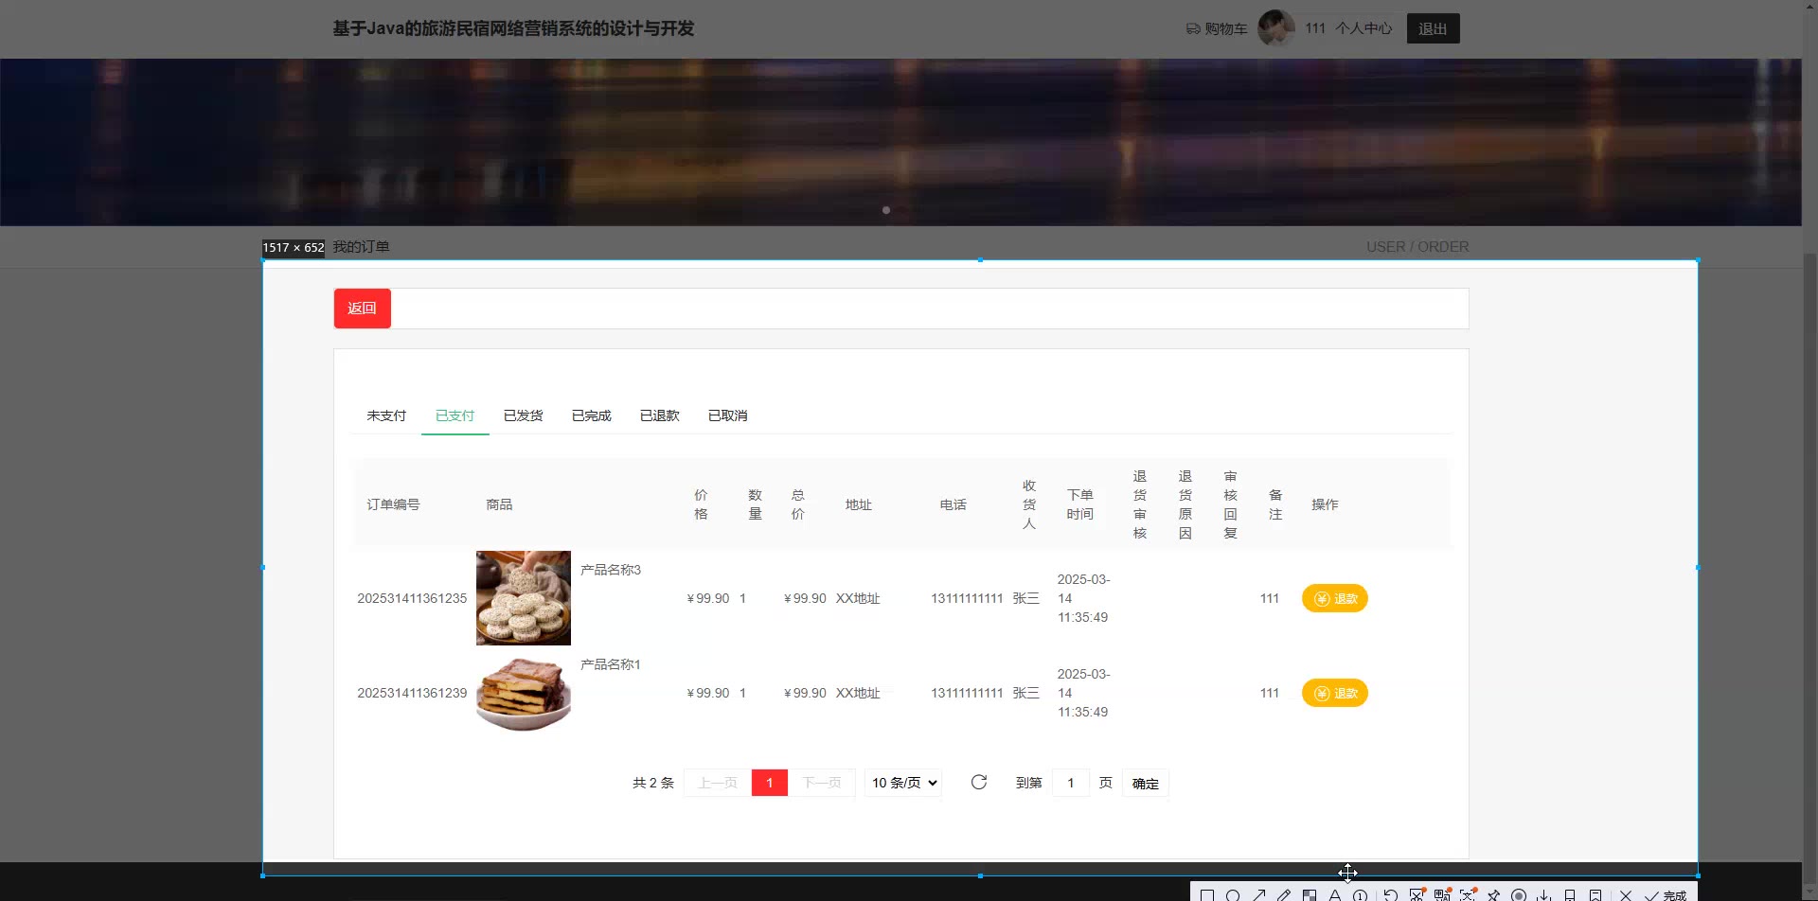
Task: Select the mosaic blur tool
Action: [1310, 895]
